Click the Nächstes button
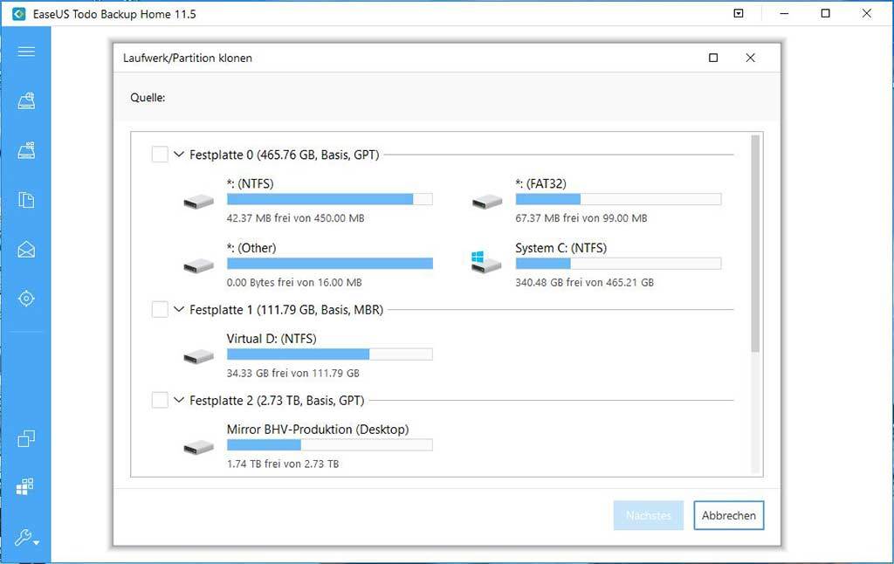Screen dimensions: 894x564 (649, 515)
